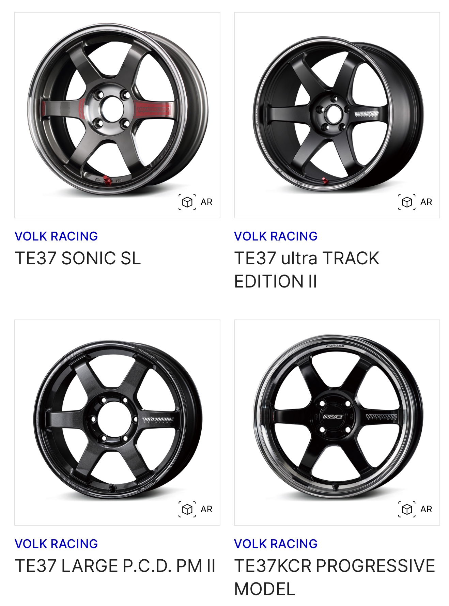Screen dimensions: 449x606
Task: Click the AR label on the SONIC SL card
Action: pos(206,202)
